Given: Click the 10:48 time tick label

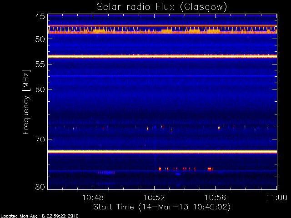Looking at the screenshot, I should (93, 198).
